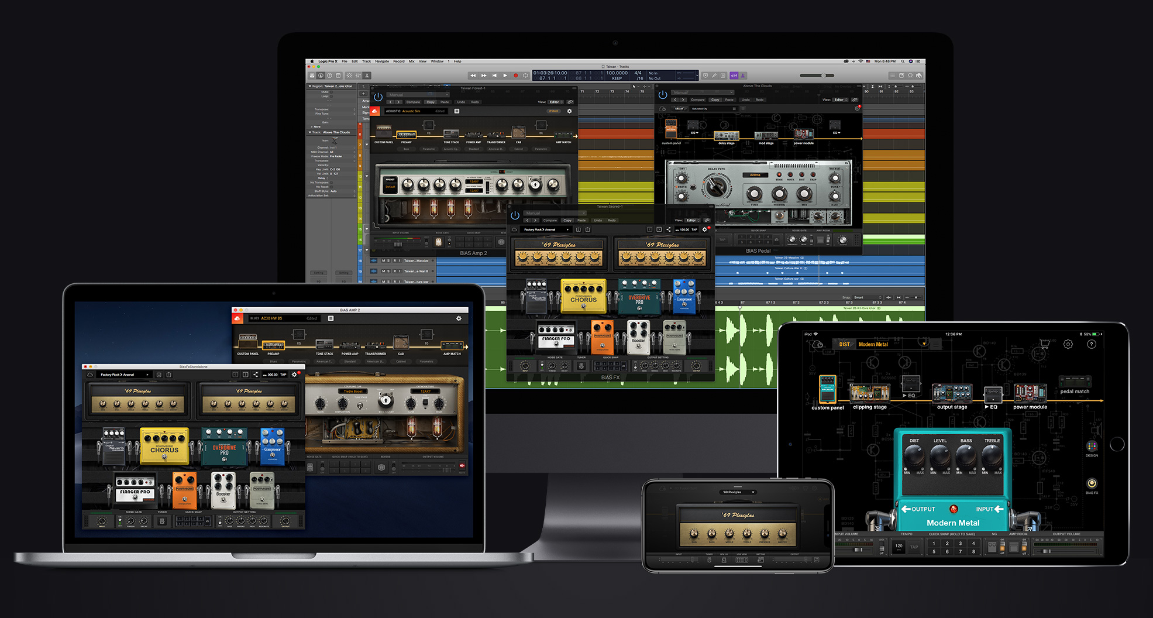This screenshot has width=1153, height=618.
Task: Click the record button in Logic's transport bar
Action: pos(515,75)
